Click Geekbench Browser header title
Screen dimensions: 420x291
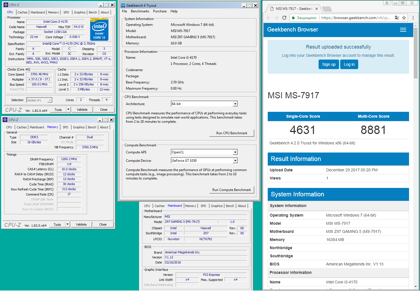tap(292, 30)
